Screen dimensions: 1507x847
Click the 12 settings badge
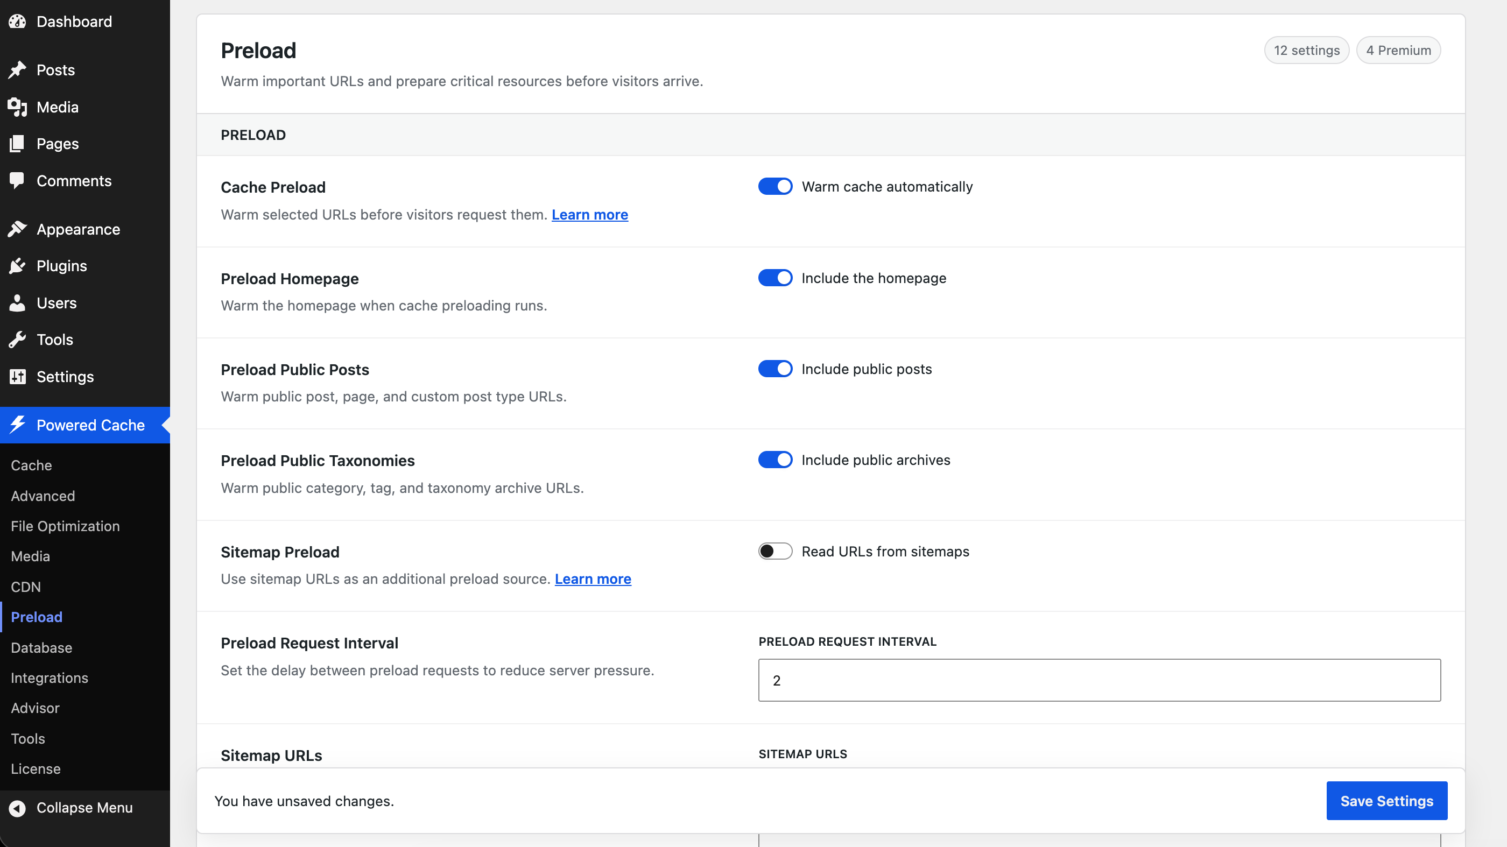click(x=1306, y=50)
